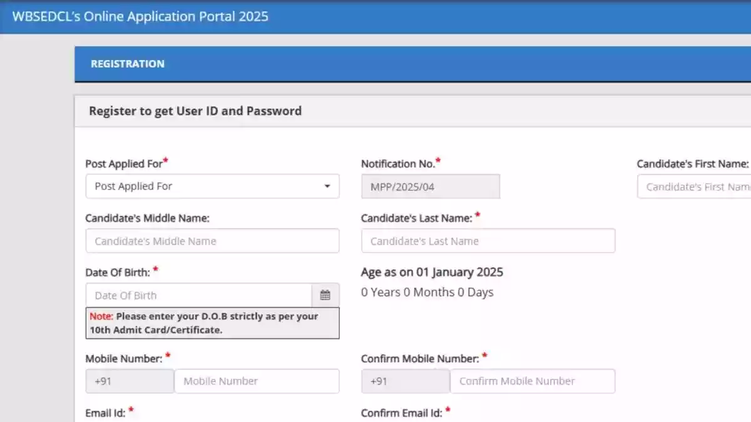Image resolution: width=751 pixels, height=422 pixels.
Task: Click the D.O.B note about 10th Admit Card
Action: (x=212, y=323)
